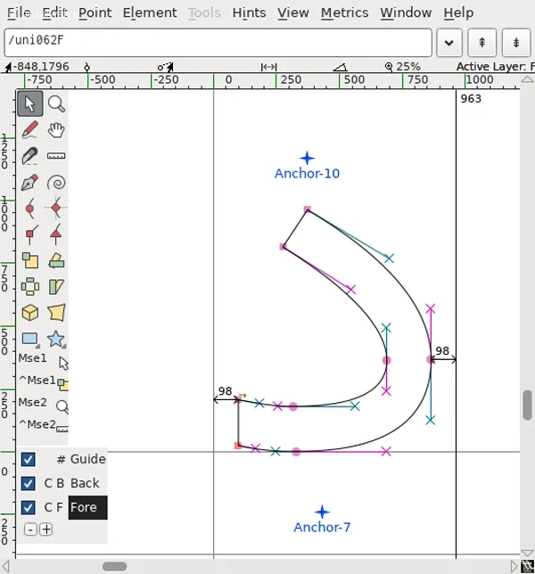
Task: Pick the Freehand pencil drawing tool
Action: tap(29, 130)
